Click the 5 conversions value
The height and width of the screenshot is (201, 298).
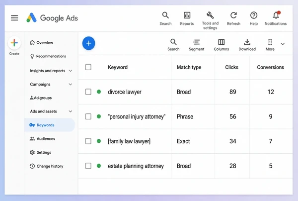271,166
